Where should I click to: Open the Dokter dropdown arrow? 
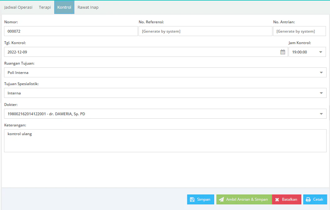click(321, 114)
